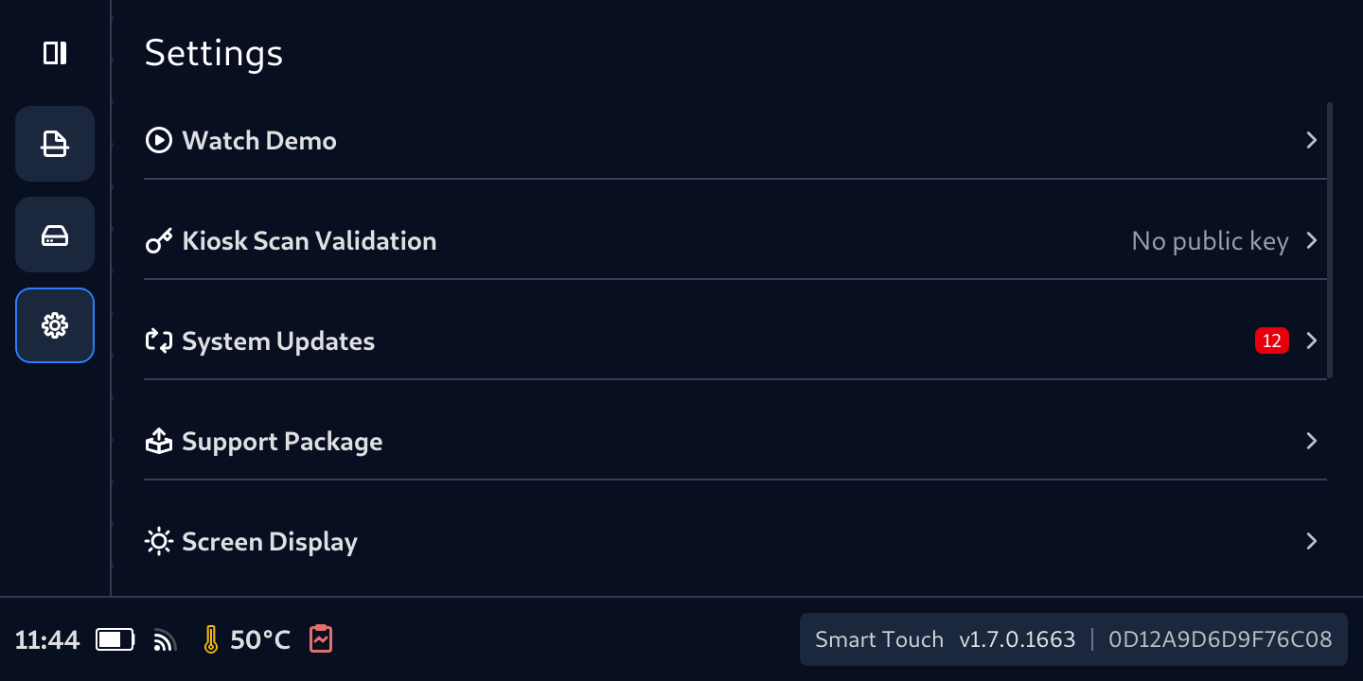Expand Kiosk Scan Validation chevron arrow
The image size is (1363, 681).
1312,241
